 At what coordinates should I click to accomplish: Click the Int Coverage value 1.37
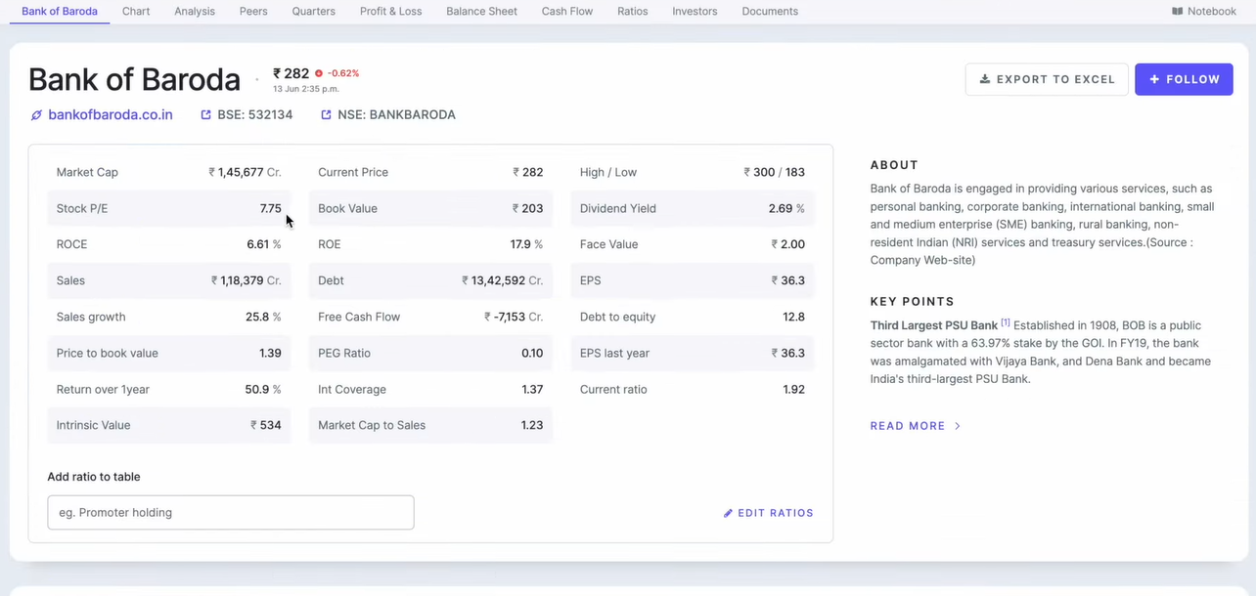coord(532,389)
